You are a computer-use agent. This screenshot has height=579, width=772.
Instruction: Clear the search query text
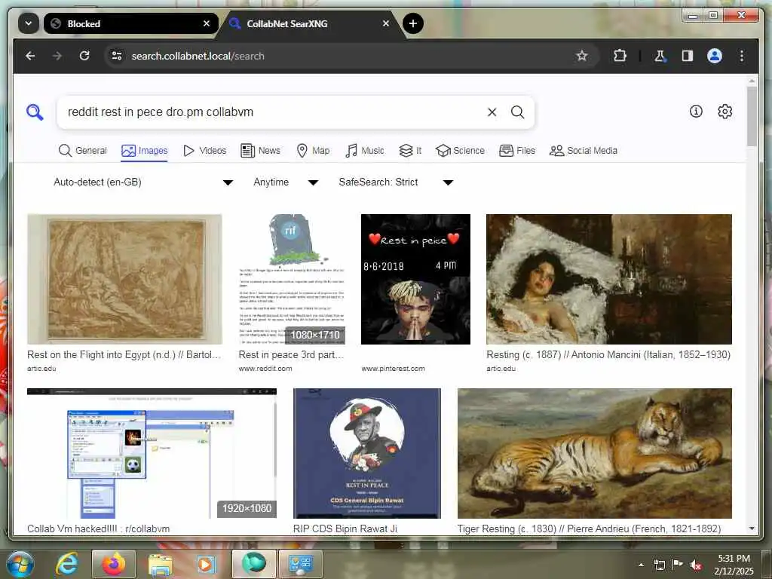[x=492, y=112]
